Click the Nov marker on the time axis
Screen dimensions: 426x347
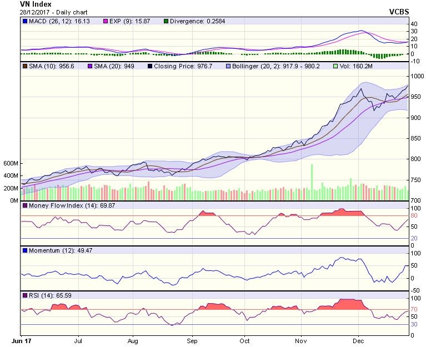300,340
